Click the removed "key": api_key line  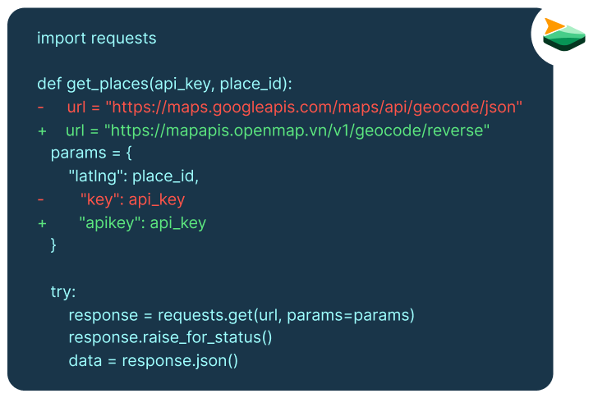pyautogui.click(x=132, y=199)
